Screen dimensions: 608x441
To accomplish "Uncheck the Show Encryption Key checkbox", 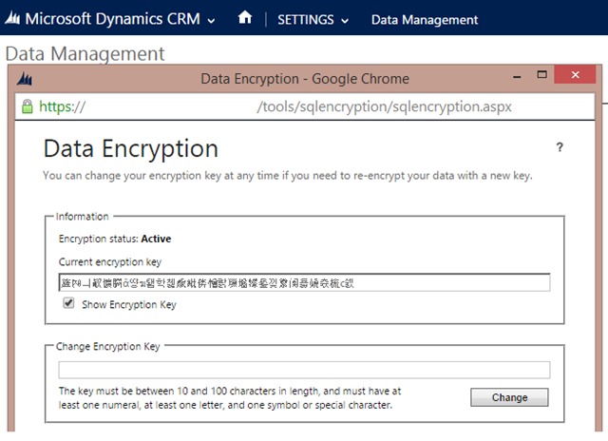I will click(68, 304).
